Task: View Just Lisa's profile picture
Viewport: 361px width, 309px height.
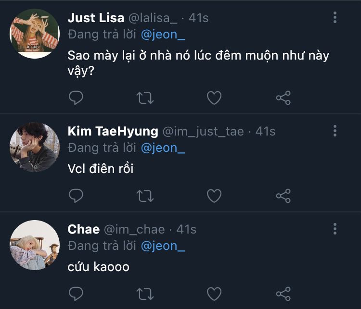Action: click(x=35, y=34)
